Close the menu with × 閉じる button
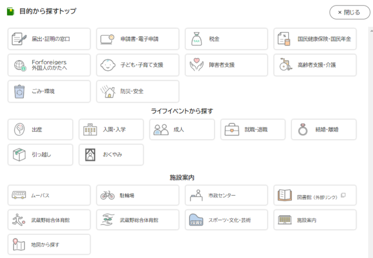The width and height of the screenshot is (373, 258). [x=350, y=12]
